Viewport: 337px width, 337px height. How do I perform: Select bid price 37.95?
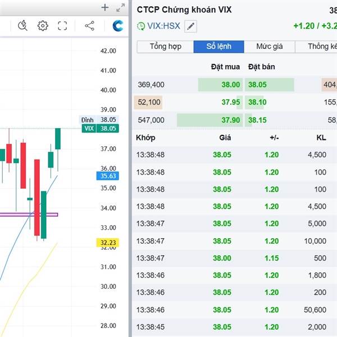tap(231, 102)
